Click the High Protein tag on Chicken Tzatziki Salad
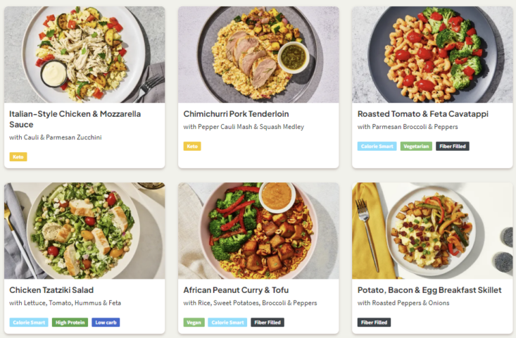Image resolution: width=516 pixels, height=338 pixels. (x=70, y=323)
